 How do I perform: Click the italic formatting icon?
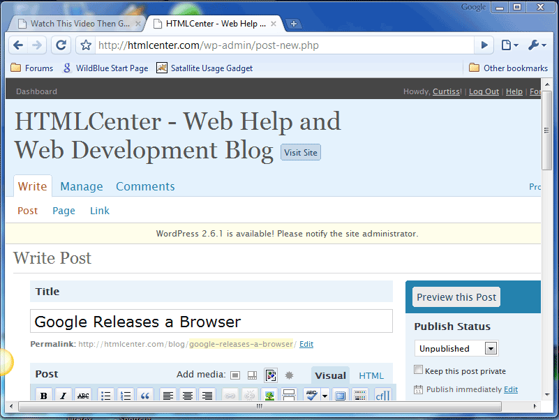[x=64, y=396]
